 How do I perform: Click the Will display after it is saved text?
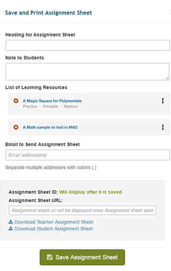click(x=91, y=192)
